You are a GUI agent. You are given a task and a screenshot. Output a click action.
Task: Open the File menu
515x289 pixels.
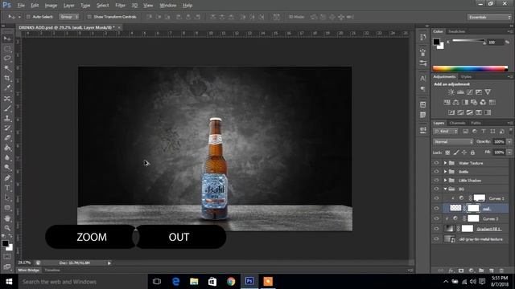coord(21,6)
